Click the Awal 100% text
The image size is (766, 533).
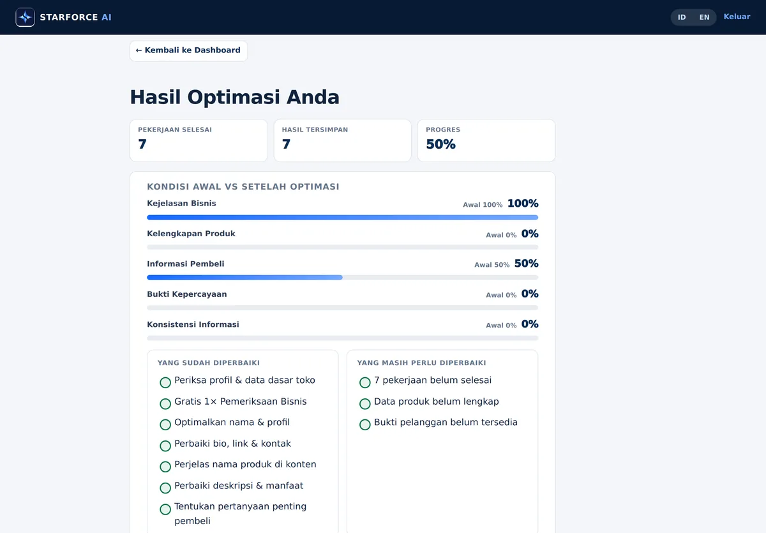click(x=483, y=205)
